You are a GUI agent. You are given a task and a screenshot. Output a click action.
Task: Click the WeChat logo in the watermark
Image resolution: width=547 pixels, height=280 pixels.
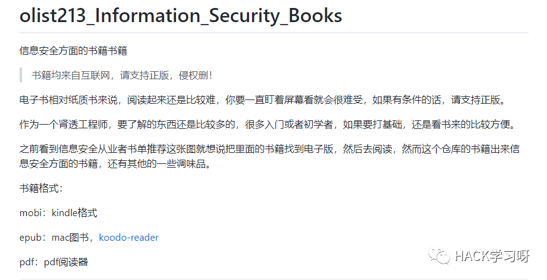coord(439,255)
